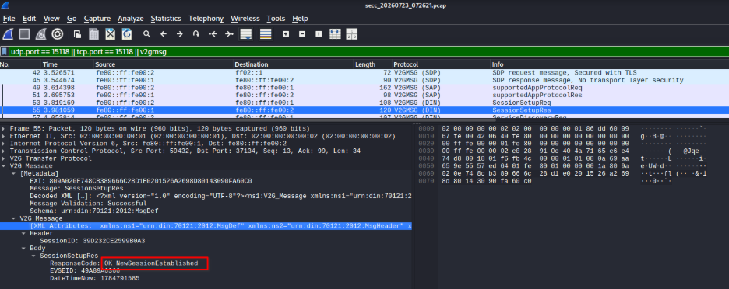Reload the capture file icon
Screen dimensions: 729x289
coord(126,34)
